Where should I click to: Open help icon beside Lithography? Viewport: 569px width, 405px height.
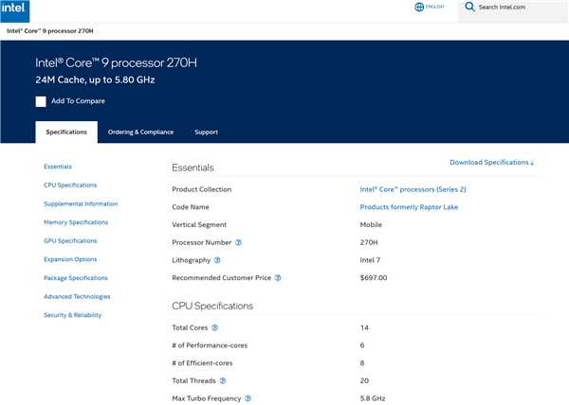[x=217, y=260]
